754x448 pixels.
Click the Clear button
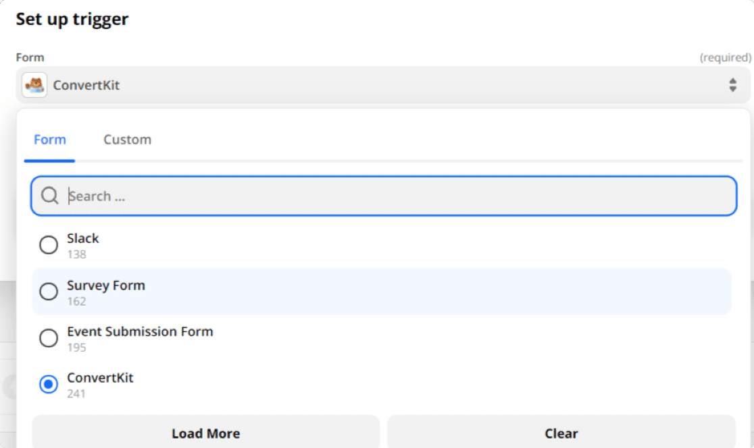click(561, 433)
